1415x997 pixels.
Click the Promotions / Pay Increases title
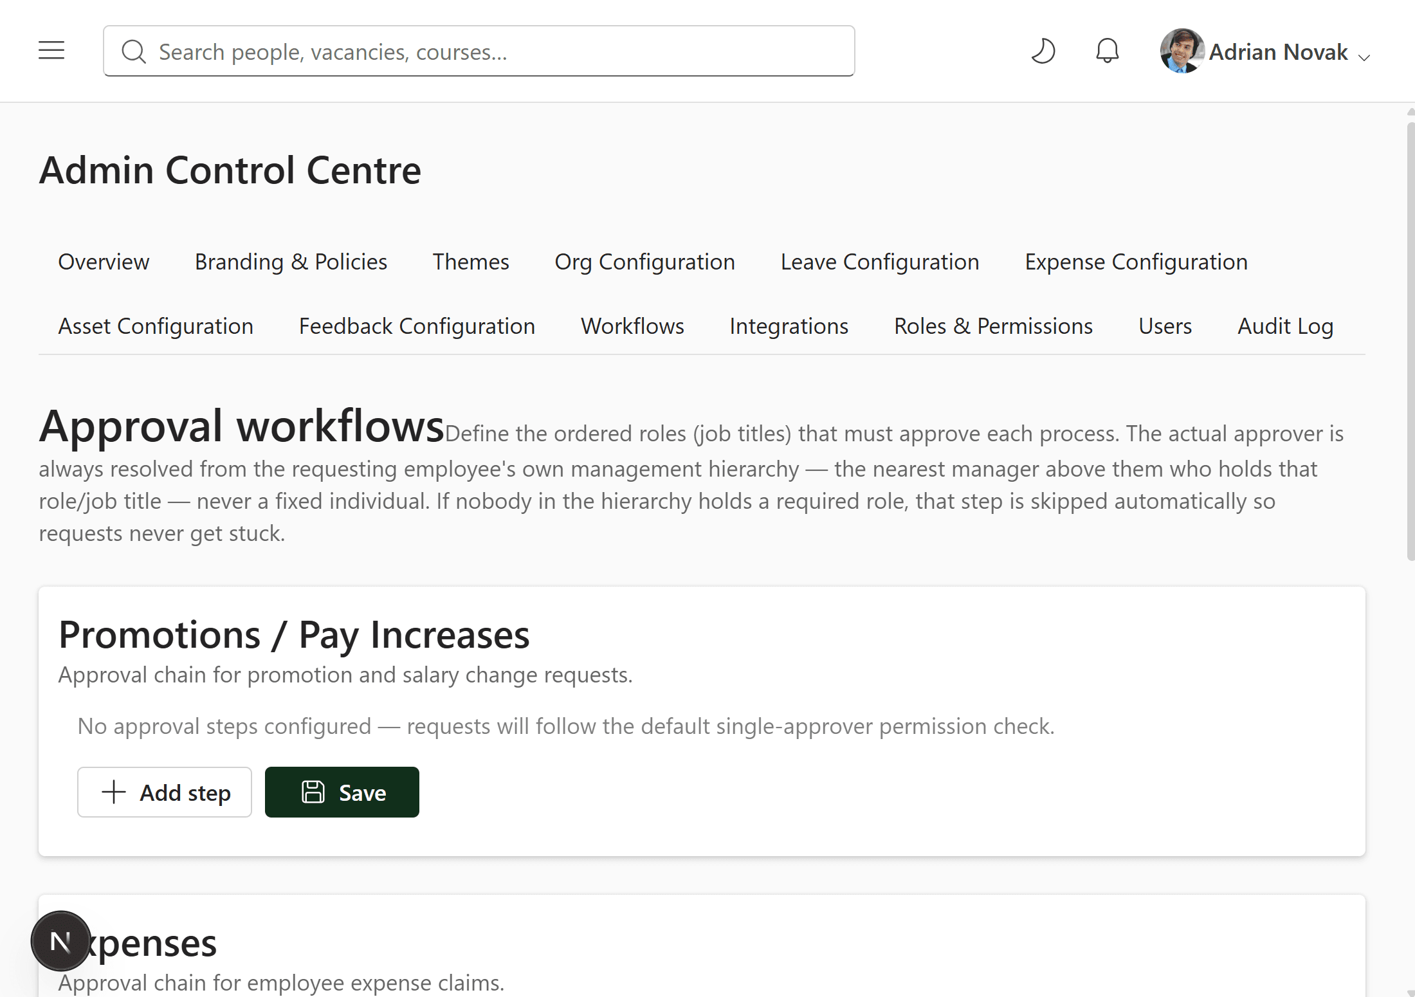point(294,635)
